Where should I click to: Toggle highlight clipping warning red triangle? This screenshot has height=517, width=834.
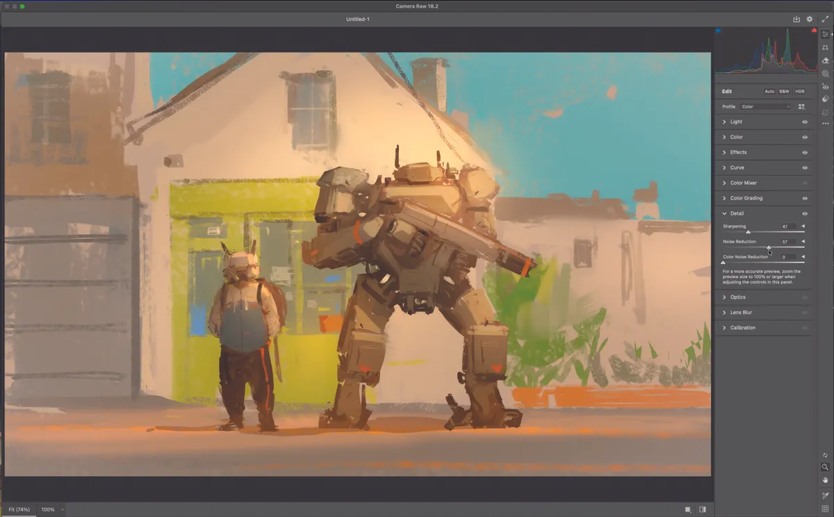[x=814, y=31]
